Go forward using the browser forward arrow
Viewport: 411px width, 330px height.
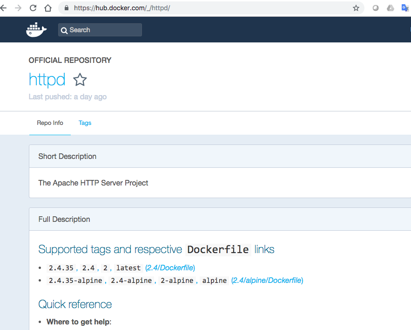tap(18, 8)
